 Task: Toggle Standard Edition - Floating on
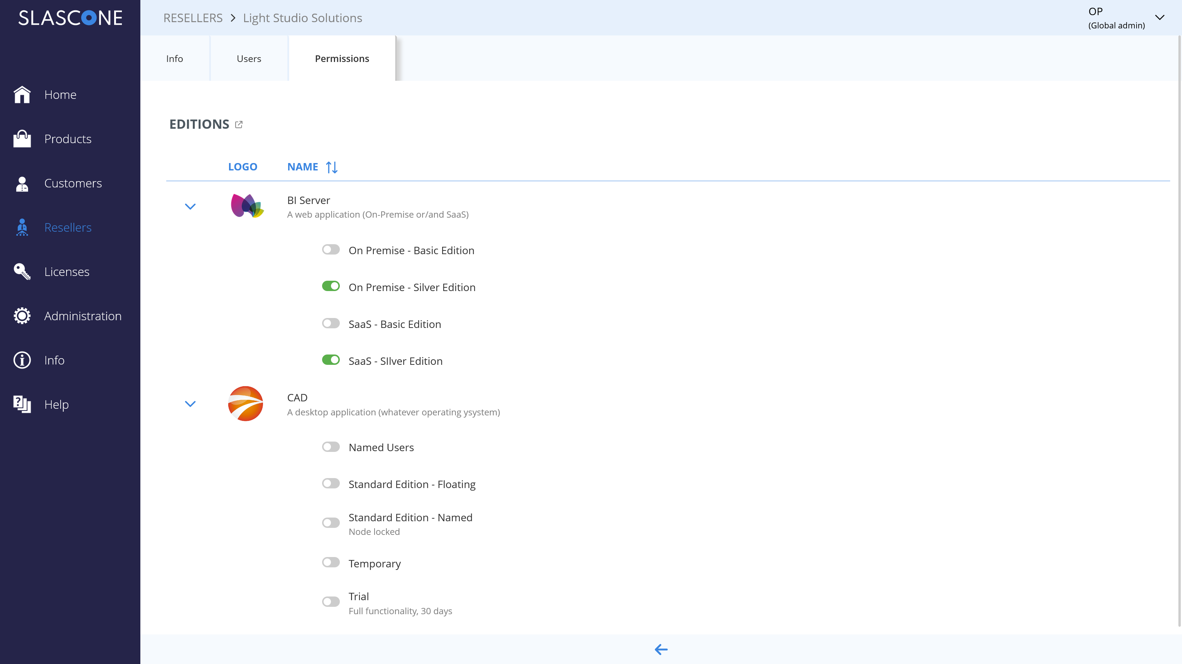click(331, 484)
